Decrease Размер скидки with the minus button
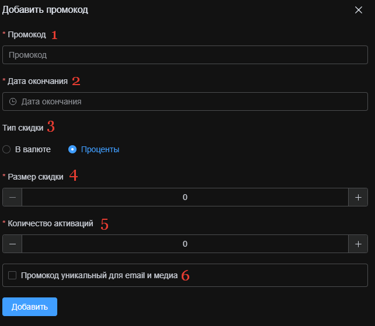 pos(12,197)
